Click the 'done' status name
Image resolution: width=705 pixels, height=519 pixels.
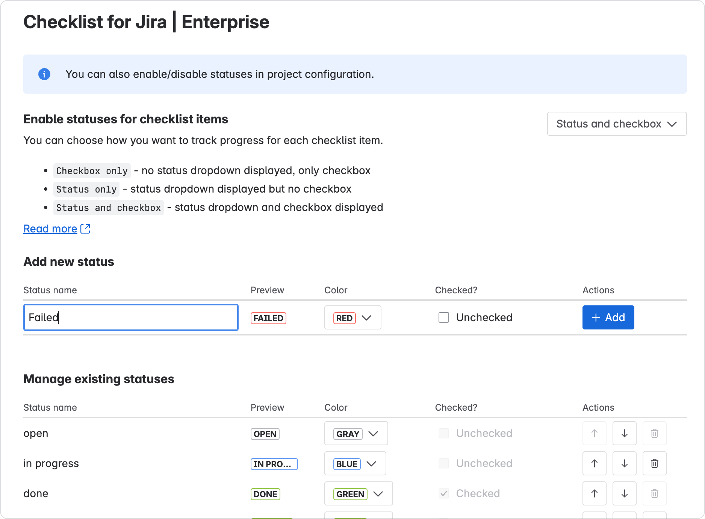click(x=36, y=493)
